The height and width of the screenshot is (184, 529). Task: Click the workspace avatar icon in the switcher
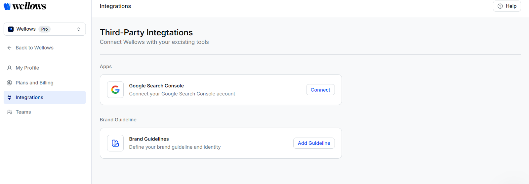(x=11, y=29)
